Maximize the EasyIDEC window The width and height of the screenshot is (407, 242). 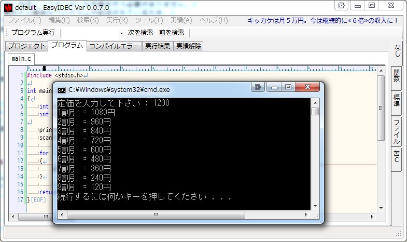[x=372, y=5]
